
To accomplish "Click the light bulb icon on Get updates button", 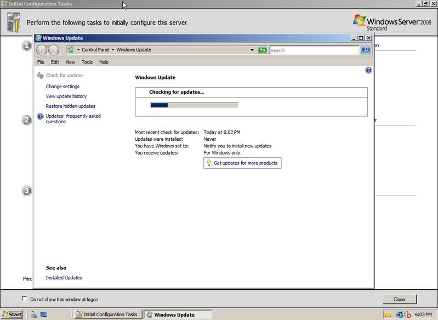I will point(209,163).
